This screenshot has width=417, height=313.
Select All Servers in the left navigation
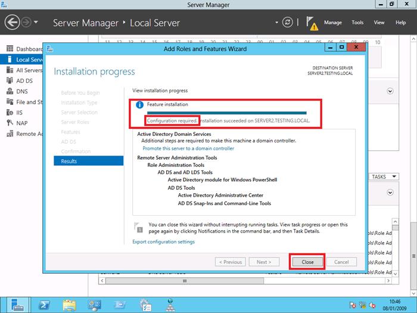click(22, 70)
